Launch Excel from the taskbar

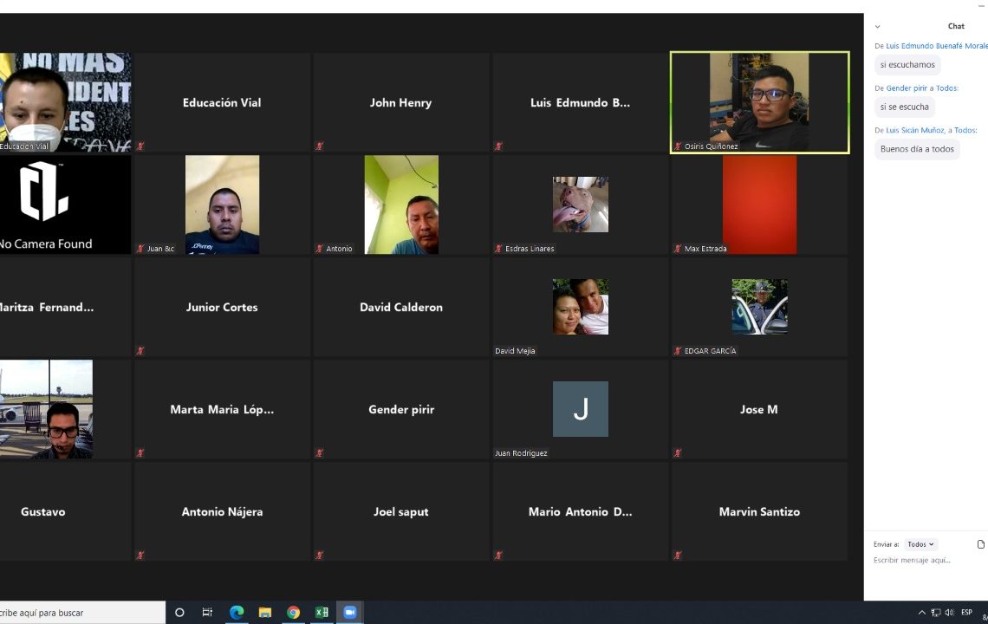coord(322,612)
